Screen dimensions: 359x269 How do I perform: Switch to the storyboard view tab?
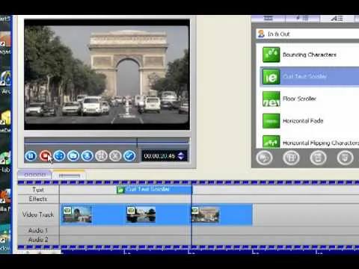point(34,175)
